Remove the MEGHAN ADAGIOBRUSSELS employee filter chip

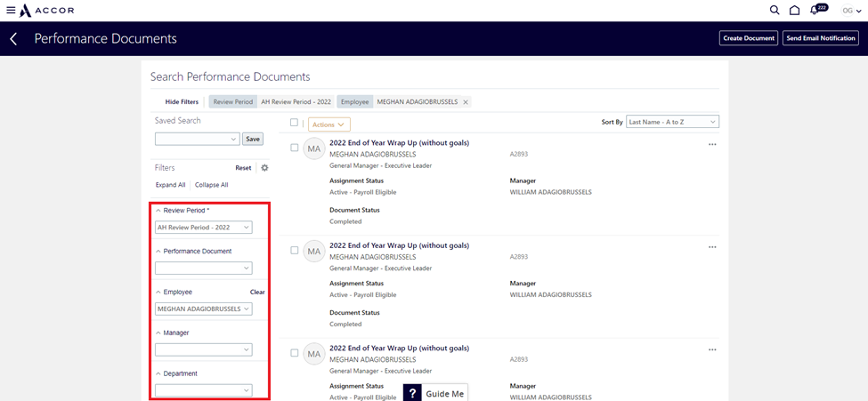coord(466,102)
